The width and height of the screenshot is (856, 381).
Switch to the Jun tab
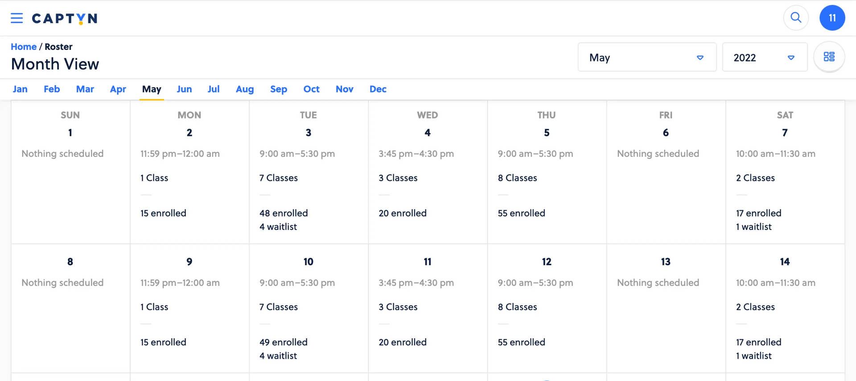tap(184, 89)
